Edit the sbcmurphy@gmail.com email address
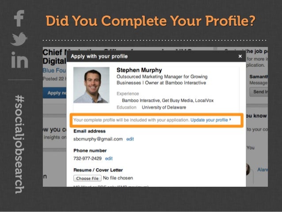The width and height of the screenshot is (282, 212). (130, 139)
